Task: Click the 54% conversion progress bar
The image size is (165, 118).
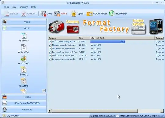Action: (108, 41)
